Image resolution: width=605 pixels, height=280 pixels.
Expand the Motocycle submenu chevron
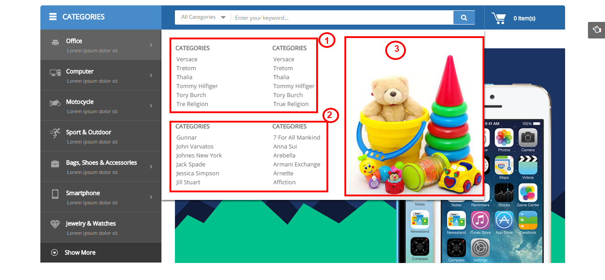151,106
